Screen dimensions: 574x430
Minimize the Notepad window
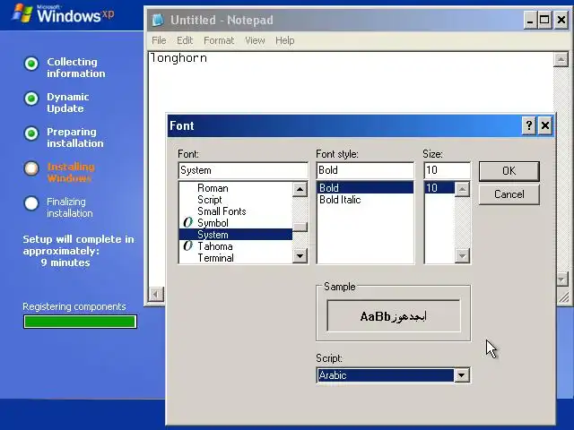pyautogui.click(x=530, y=20)
